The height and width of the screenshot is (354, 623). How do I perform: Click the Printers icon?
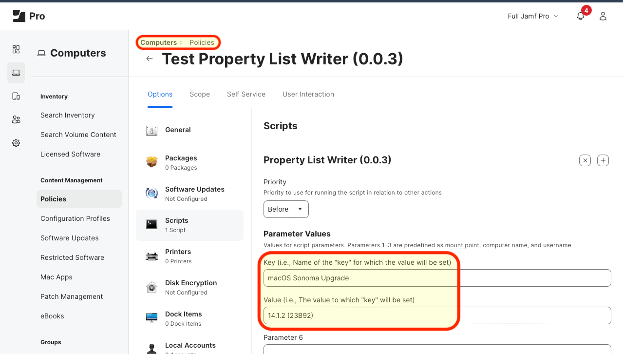(151, 256)
